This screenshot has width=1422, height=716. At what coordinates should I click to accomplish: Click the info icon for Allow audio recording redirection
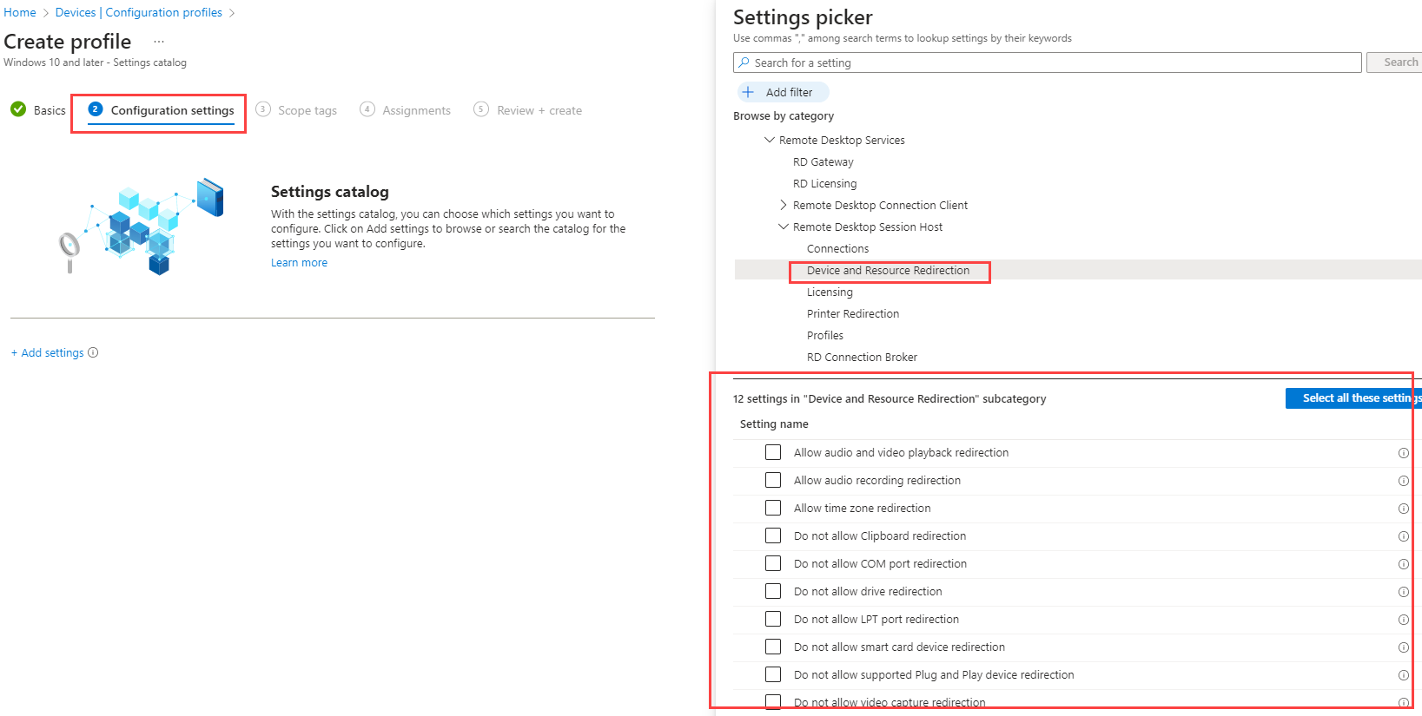(x=1404, y=481)
